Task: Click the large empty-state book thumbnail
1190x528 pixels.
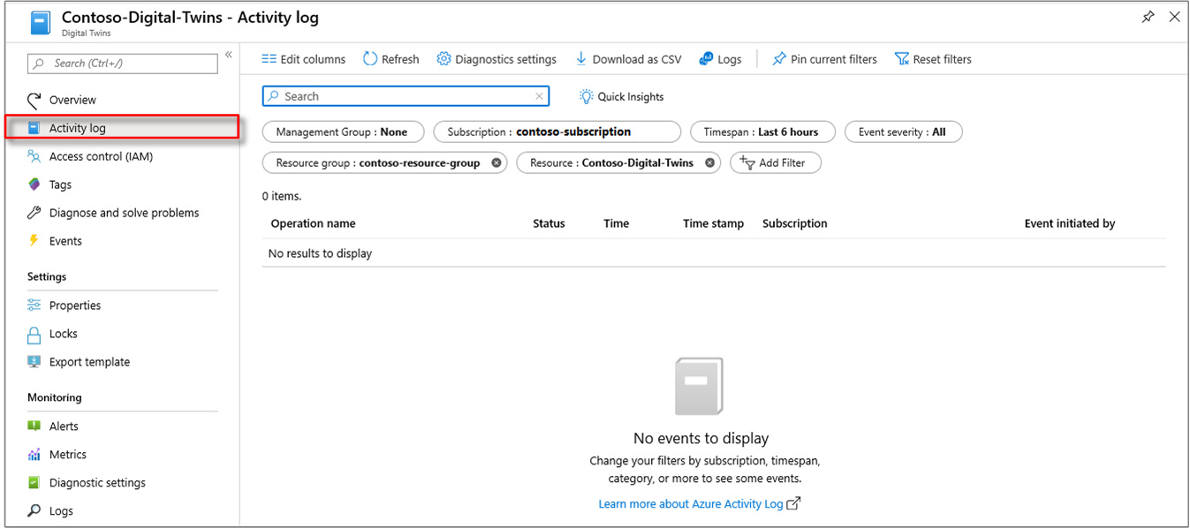Action: coord(699,387)
